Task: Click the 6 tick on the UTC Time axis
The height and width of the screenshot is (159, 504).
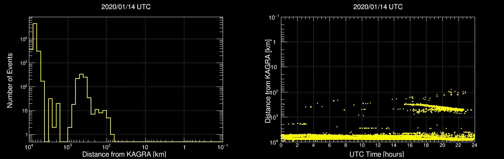Action: click(329, 146)
